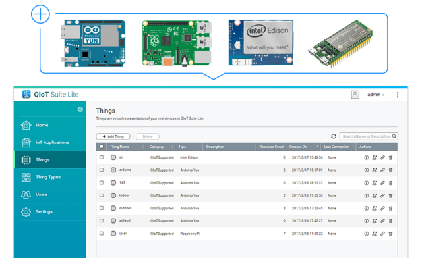Sort by the Created On column
The image size is (422, 258).
[303, 147]
